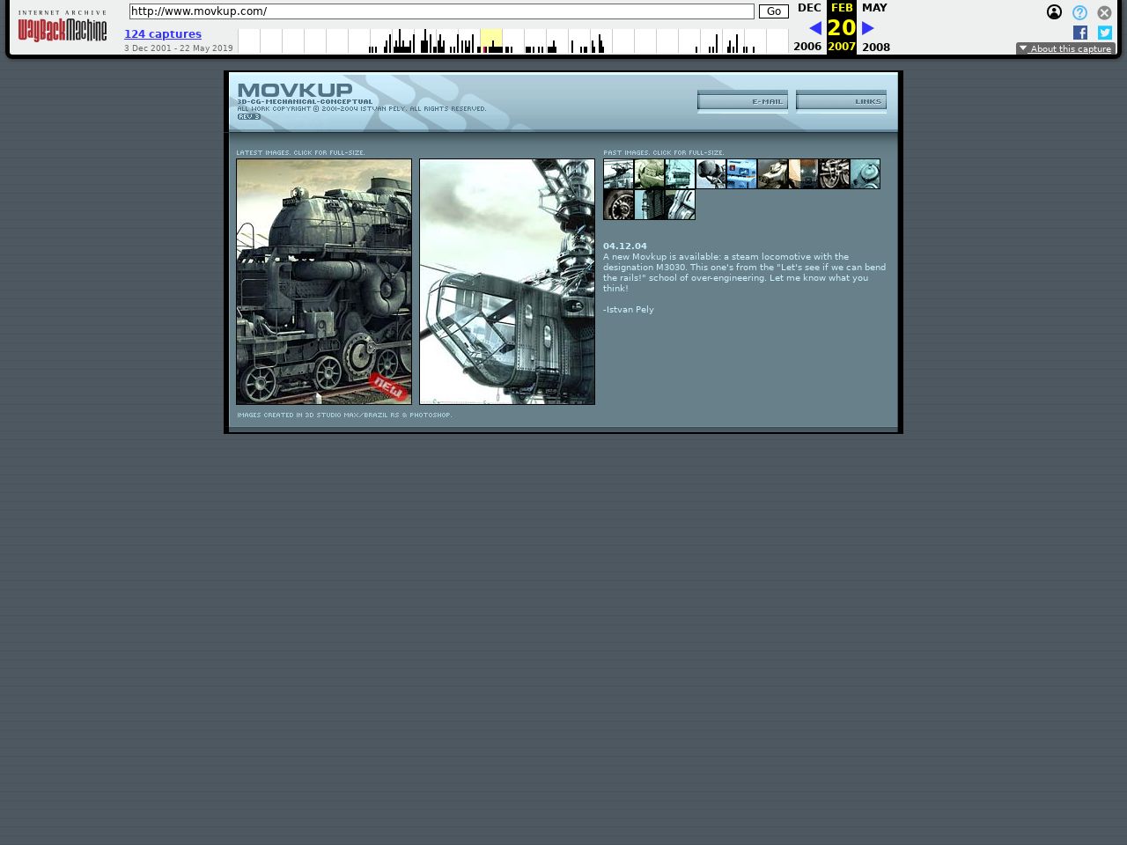This screenshot has height=845, width=1127.
Task: Open the E-MAIL navigation button
Action: tap(742, 101)
